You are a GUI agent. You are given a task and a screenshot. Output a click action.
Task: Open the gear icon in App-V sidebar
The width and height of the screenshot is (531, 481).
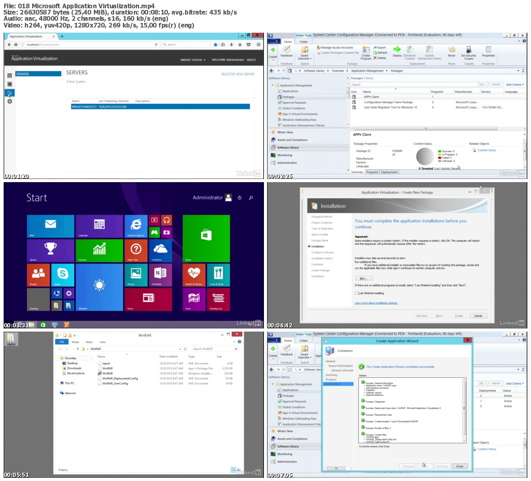pyautogui.click(x=9, y=101)
